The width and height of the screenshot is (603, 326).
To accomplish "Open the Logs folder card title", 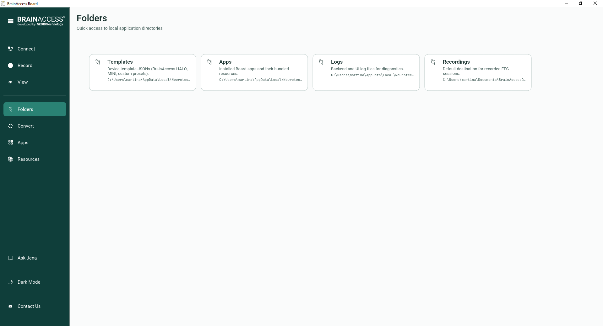I will pos(337,62).
